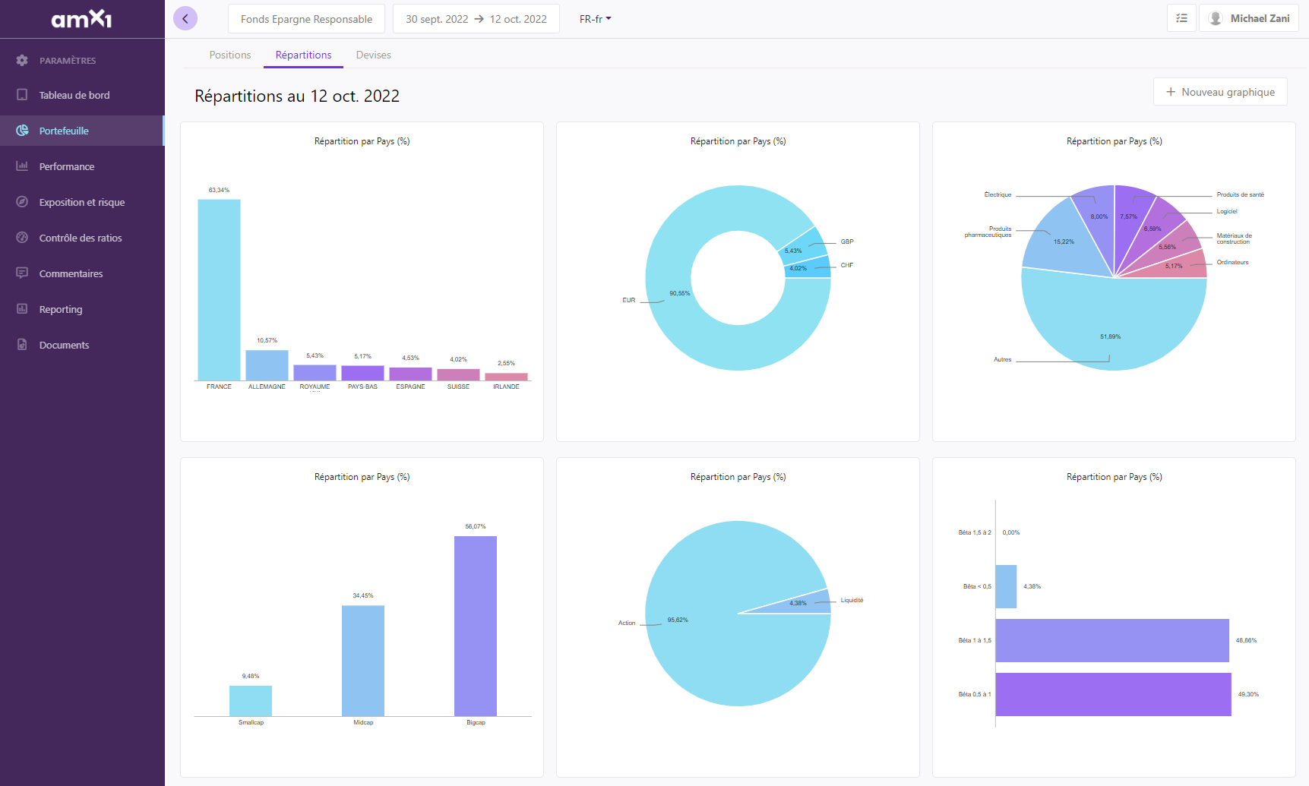The width and height of the screenshot is (1309, 786).
Task: Open Contrôle des ratios section
Action: 82,238
